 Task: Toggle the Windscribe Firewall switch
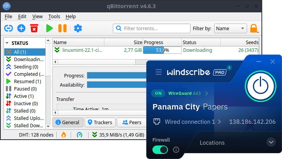point(160,150)
